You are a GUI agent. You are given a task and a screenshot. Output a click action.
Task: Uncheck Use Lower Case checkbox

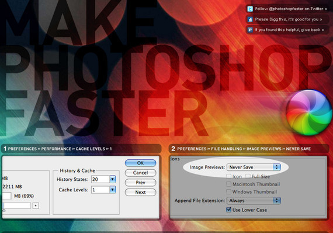(x=229, y=210)
